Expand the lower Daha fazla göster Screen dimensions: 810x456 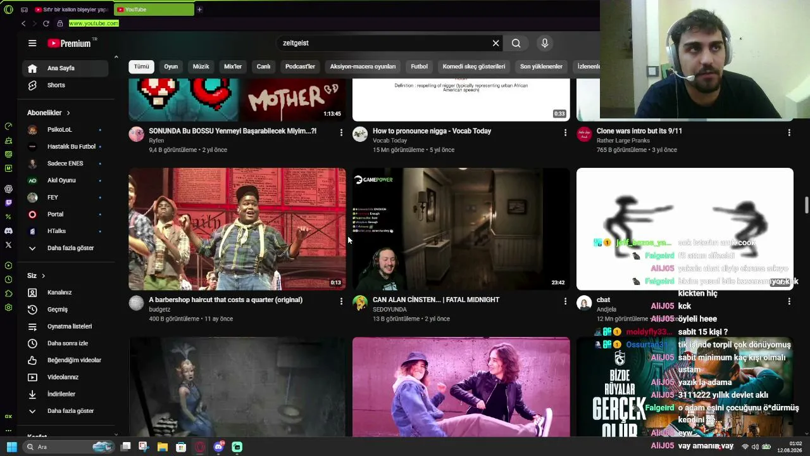pyautogui.click(x=65, y=411)
